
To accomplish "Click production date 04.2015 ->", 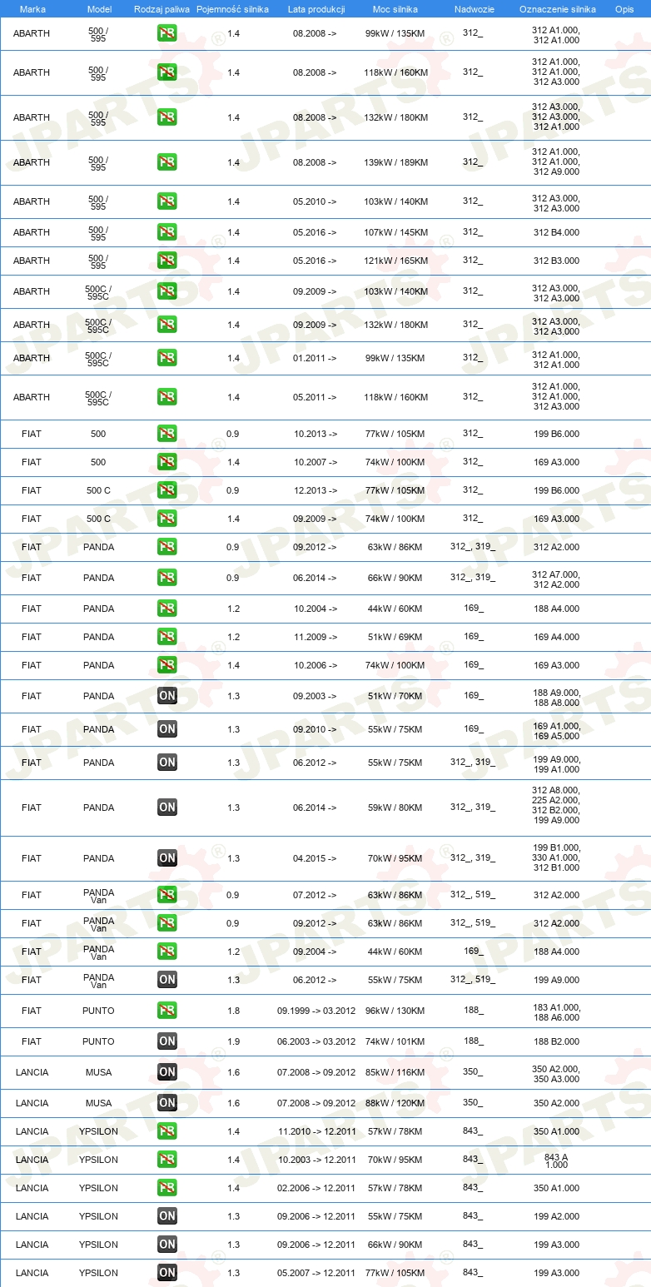I will point(316,858).
